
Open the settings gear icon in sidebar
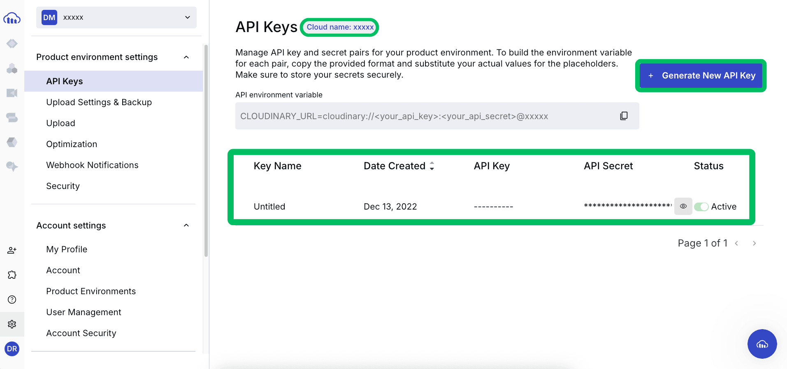pos(12,324)
